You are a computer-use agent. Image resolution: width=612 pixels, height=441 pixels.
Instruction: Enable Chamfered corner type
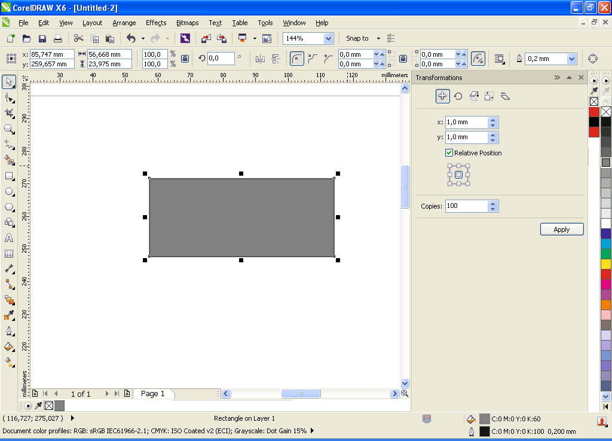[x=328, y=59]
